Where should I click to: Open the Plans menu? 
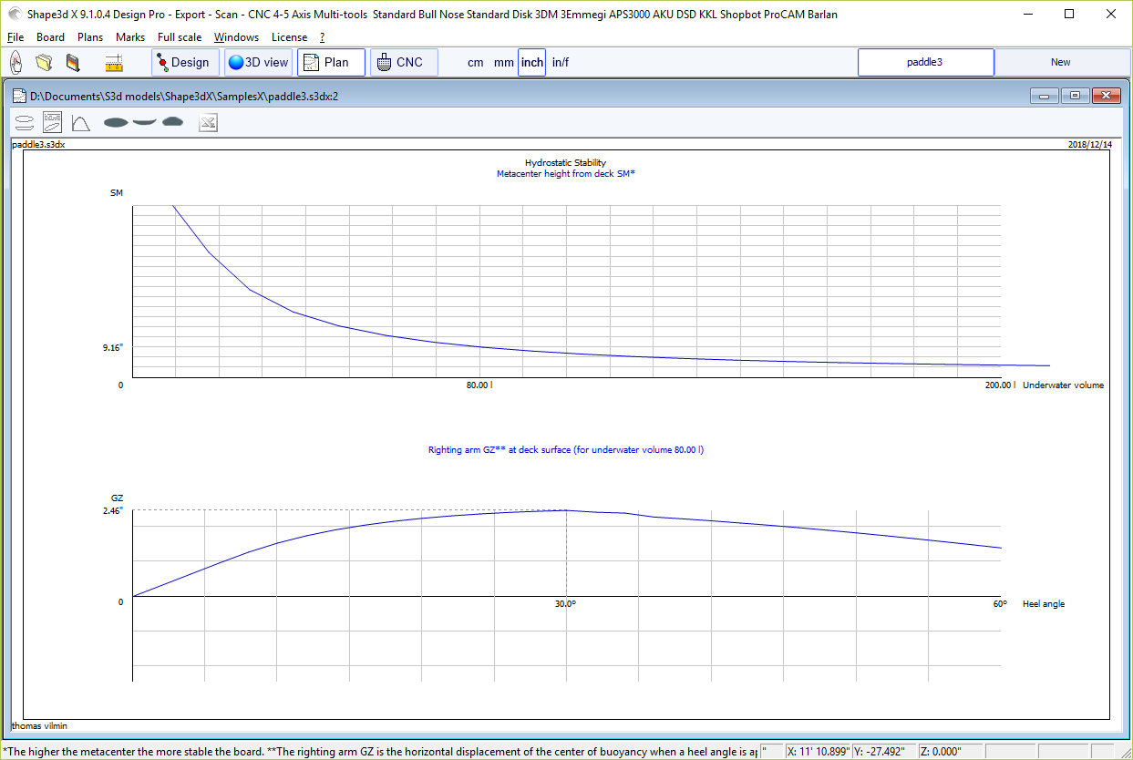(x=90, y=37)
